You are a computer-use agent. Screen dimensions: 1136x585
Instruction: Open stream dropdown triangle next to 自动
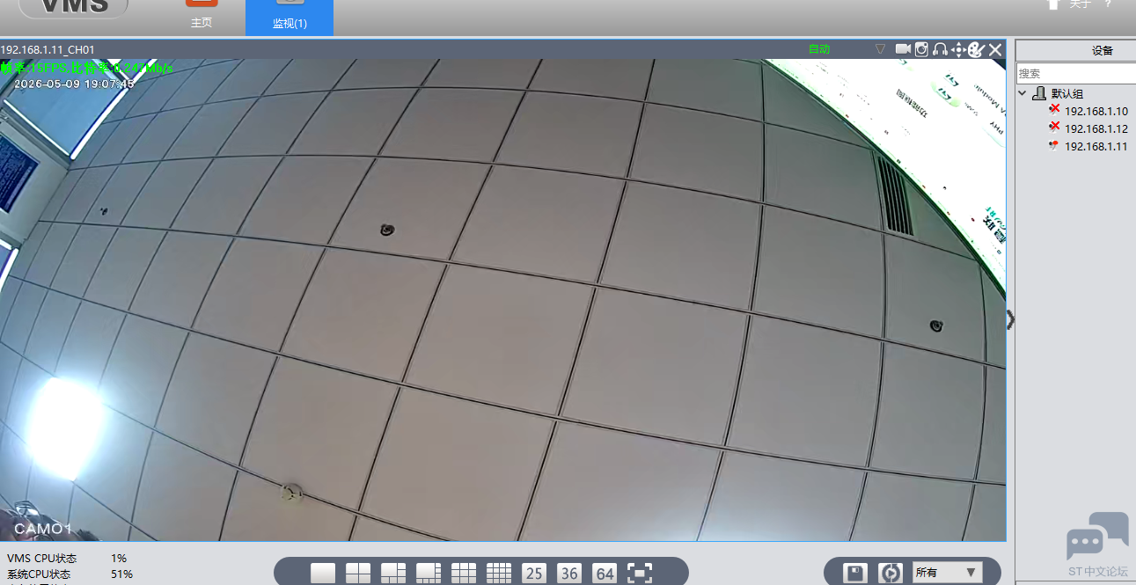coord(880,49)
